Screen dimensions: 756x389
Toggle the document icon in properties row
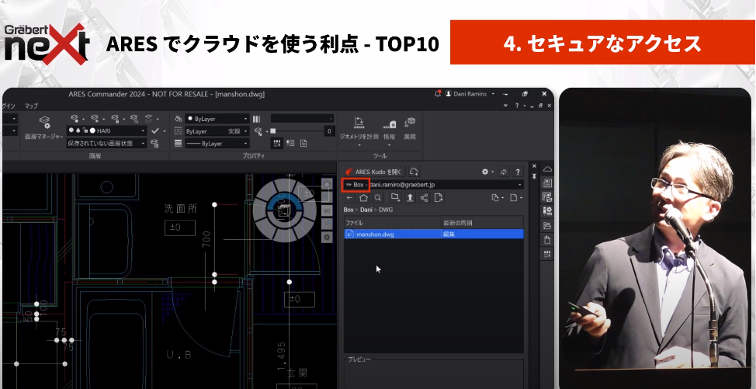(303, 143)
